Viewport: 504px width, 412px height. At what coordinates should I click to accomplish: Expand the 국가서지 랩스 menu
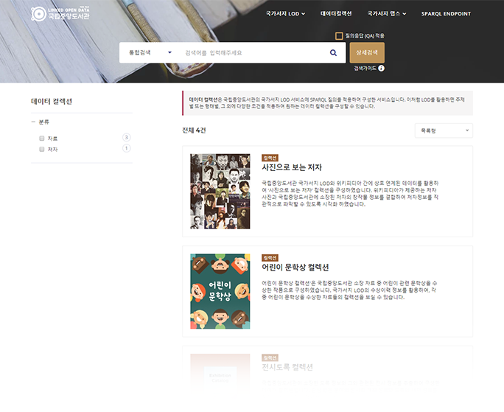[387, 14]
